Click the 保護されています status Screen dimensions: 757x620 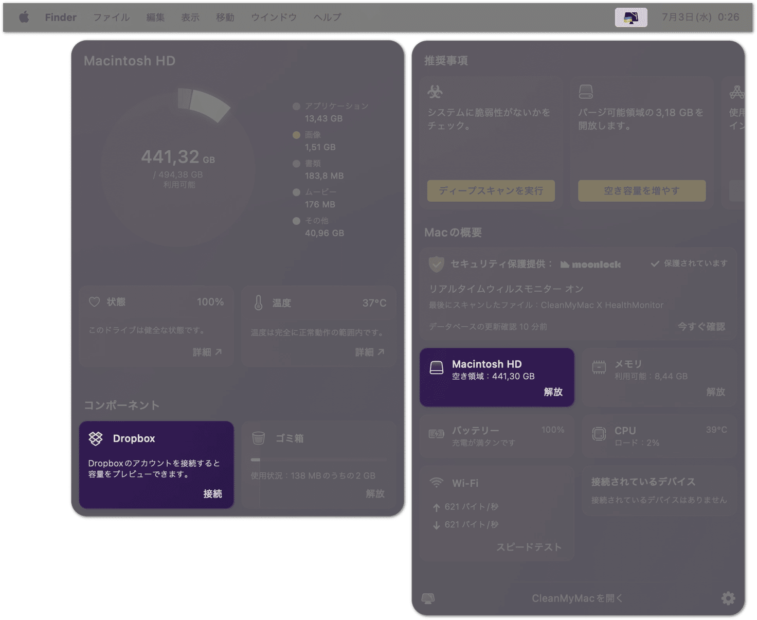[689, 263]
